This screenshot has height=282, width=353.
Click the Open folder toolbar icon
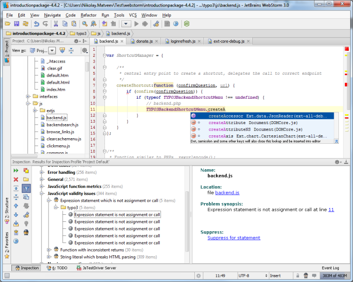(8, 23)
